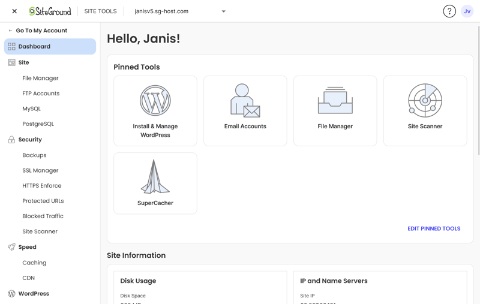The image size is (480, 304).
Task: Click the IP and Name Servers heading
Action: tap(334, 281)
